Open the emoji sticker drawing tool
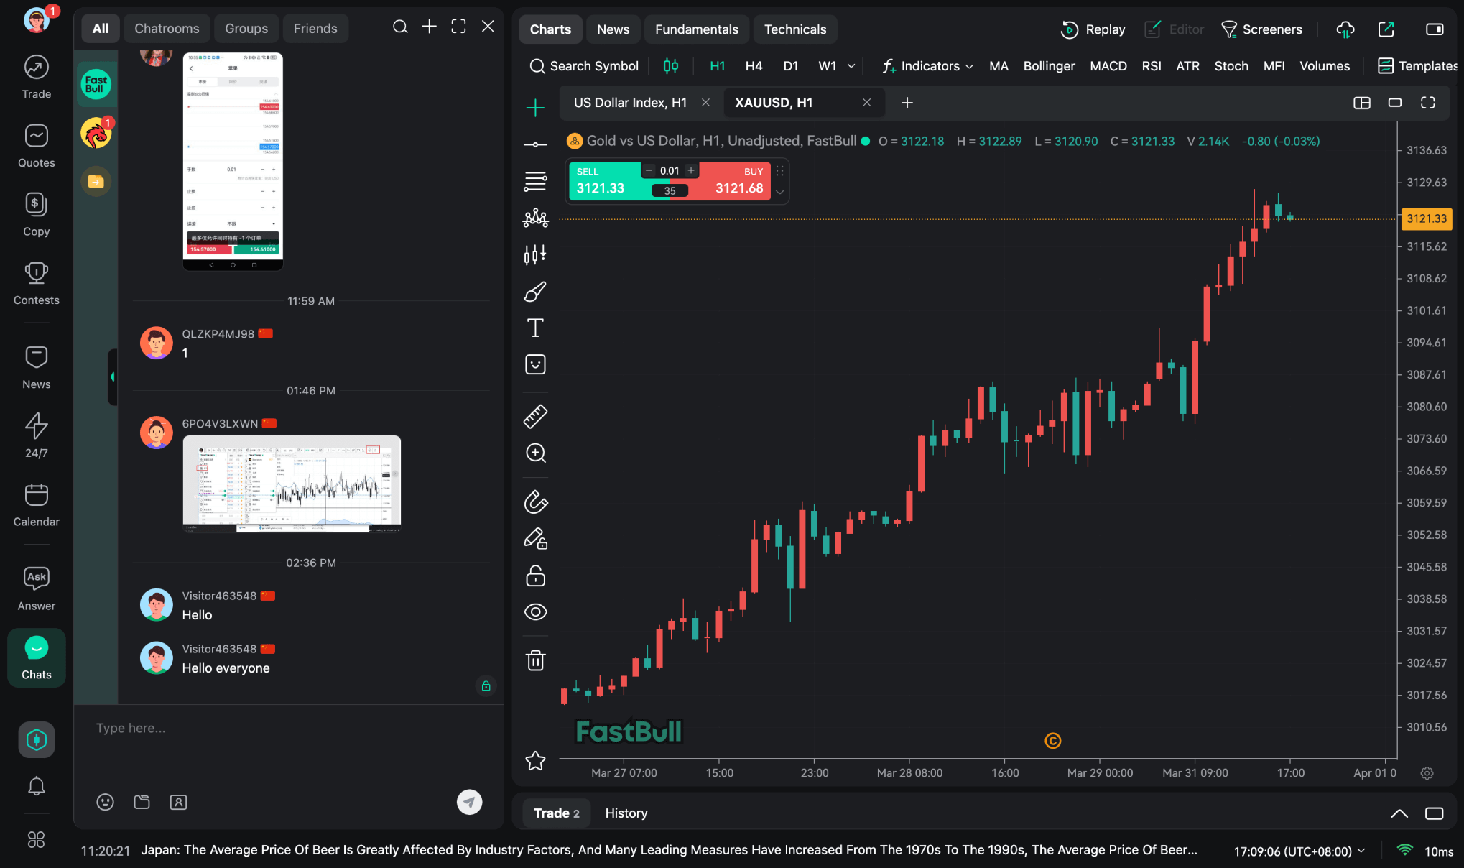 tap(535, 364)
